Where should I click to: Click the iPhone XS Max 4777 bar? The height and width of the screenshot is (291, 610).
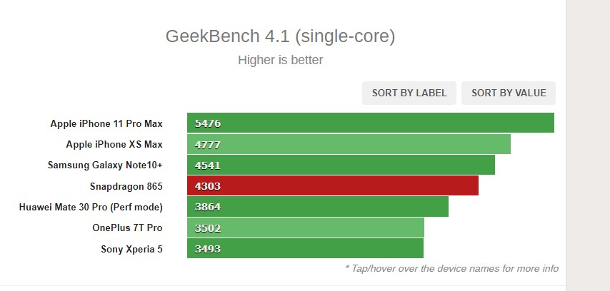coord(349,144)
